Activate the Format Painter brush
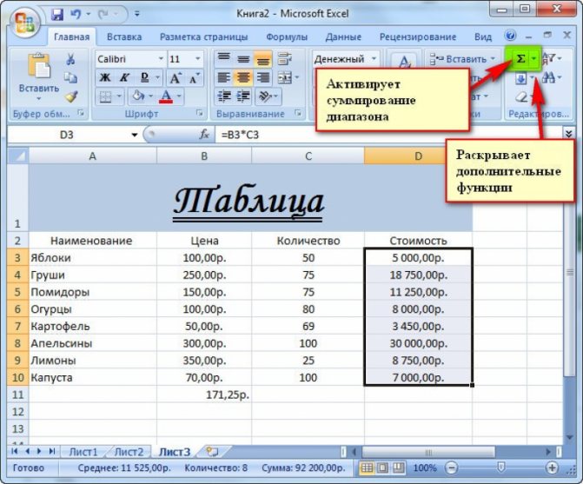 point(70,96)
